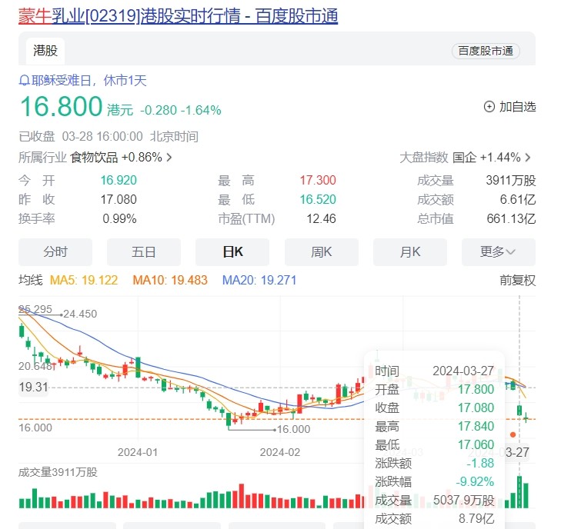Click the MA20: 19.271 indicator label
Viewport: 561px width, 529px height.
click(x=259, y=280)
